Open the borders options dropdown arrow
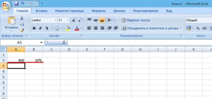 [62, 28]
